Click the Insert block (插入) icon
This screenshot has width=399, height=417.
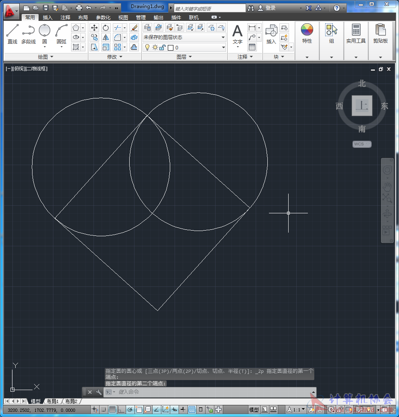click(271, 34)
